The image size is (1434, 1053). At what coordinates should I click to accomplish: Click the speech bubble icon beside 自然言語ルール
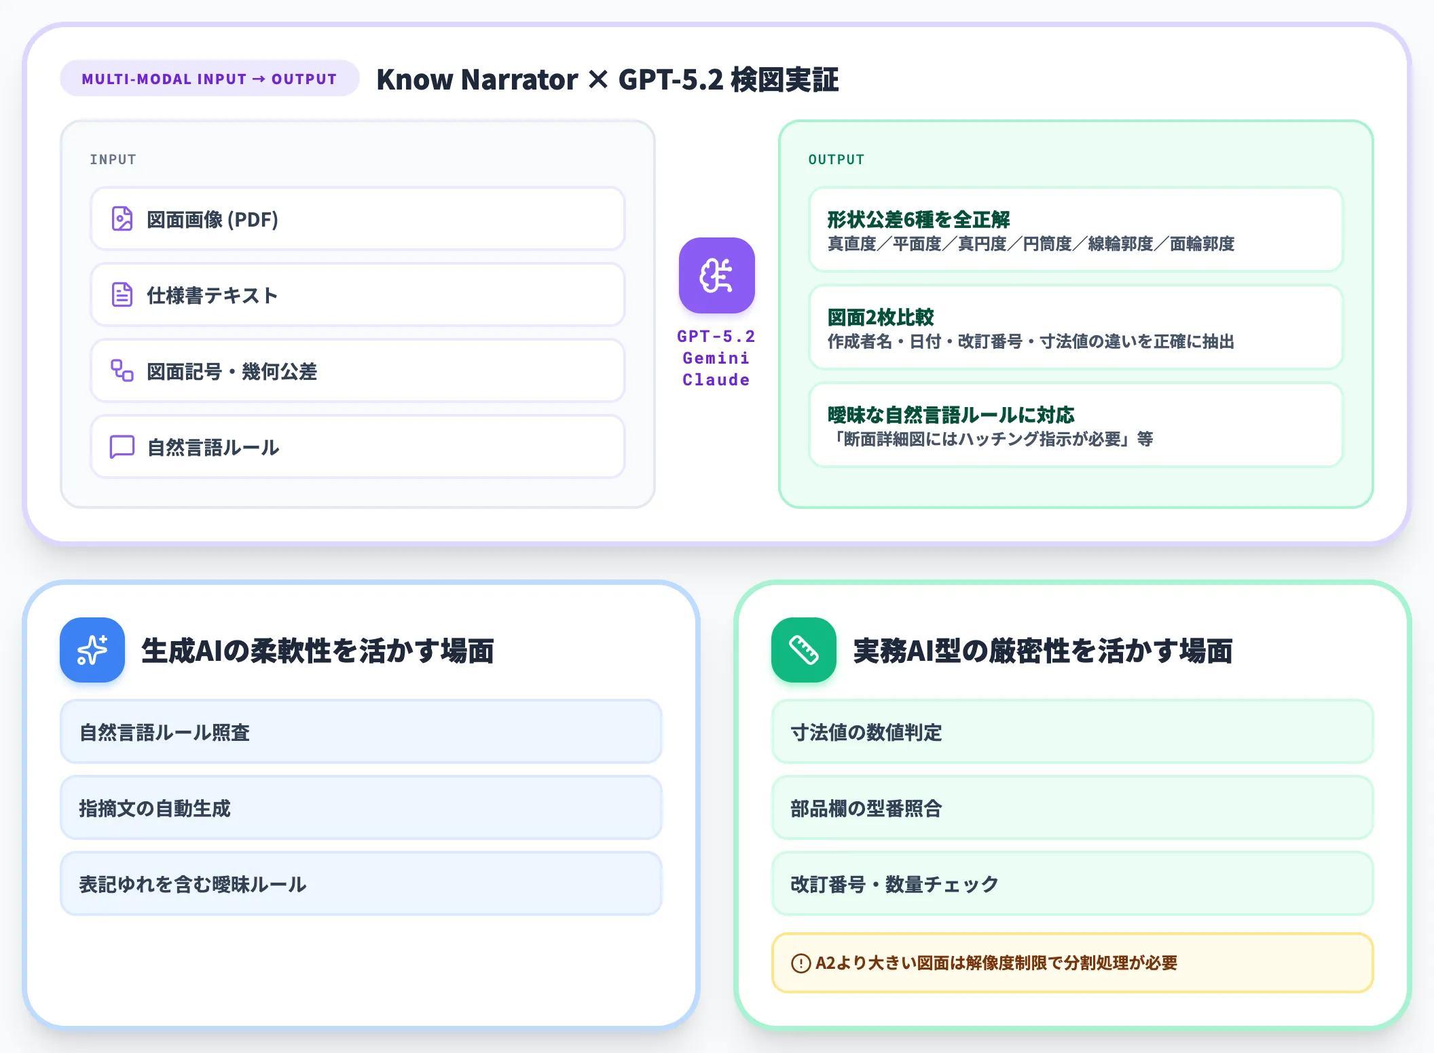[x=122, y=447]
